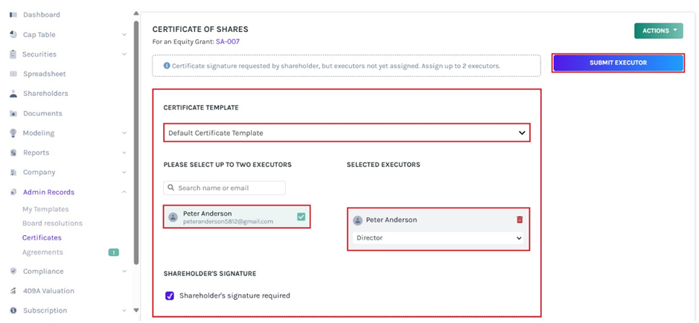Click the Securities clipboard icon

click(13, 54)
